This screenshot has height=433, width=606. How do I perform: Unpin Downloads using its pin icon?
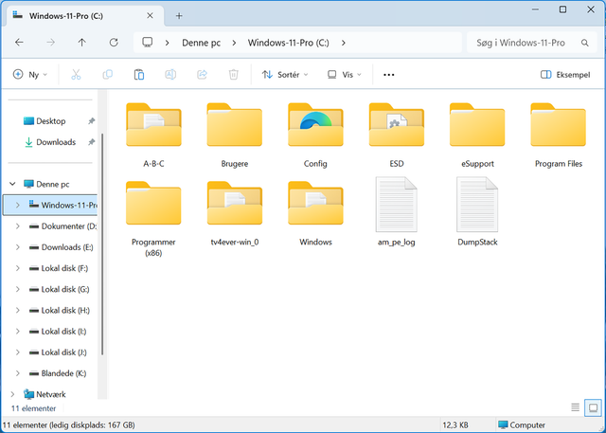[91, 142]
